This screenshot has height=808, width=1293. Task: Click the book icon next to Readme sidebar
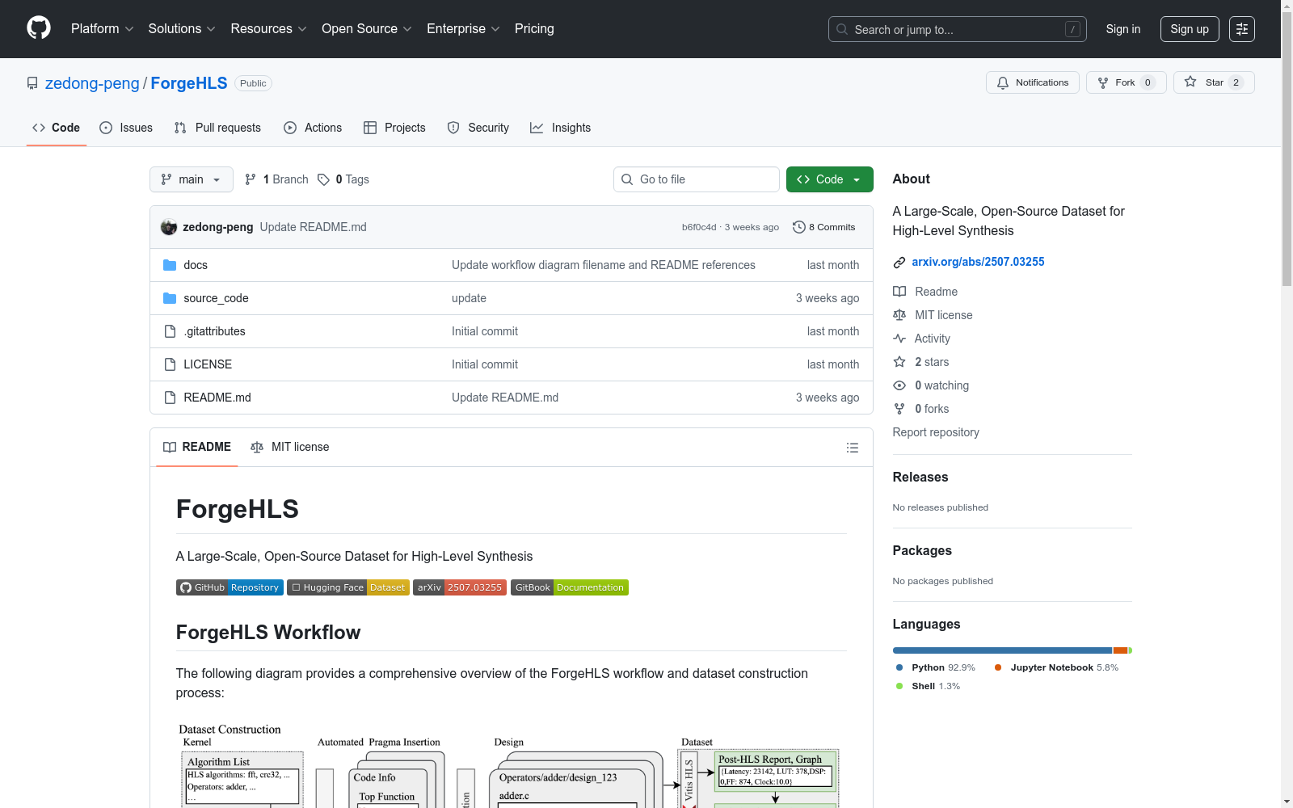(899, 292)
